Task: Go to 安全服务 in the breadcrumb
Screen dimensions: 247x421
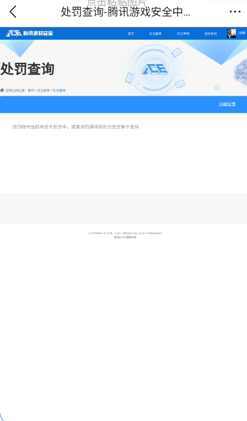Action: [43, 90]
